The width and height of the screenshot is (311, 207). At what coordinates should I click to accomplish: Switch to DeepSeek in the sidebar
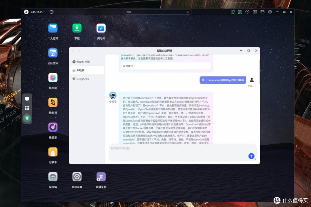tap(87, 79)
